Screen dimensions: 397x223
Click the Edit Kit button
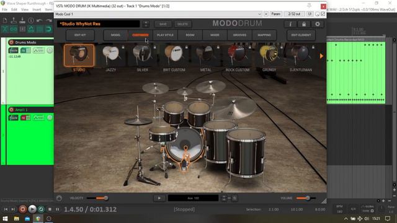point(80,35)
